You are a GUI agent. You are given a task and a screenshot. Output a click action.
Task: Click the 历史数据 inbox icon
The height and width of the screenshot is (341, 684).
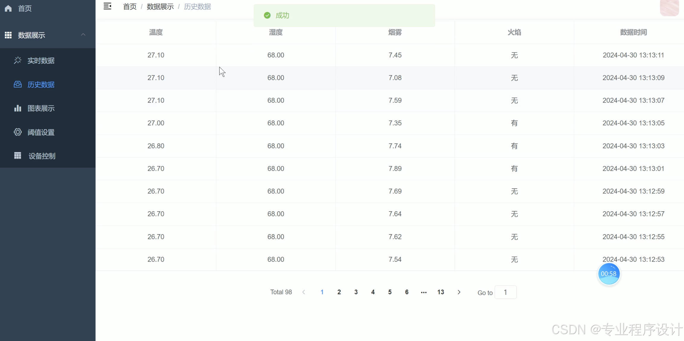click(18, 85)
